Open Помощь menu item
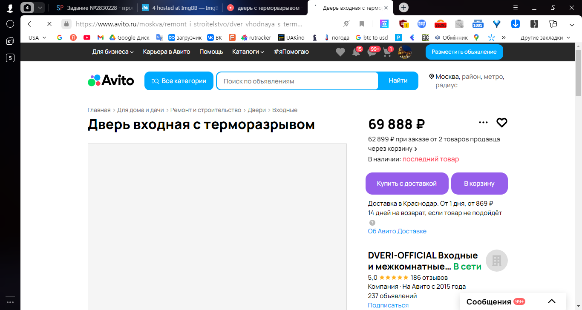Screen dimensions: 582x310 coord(211,52)
